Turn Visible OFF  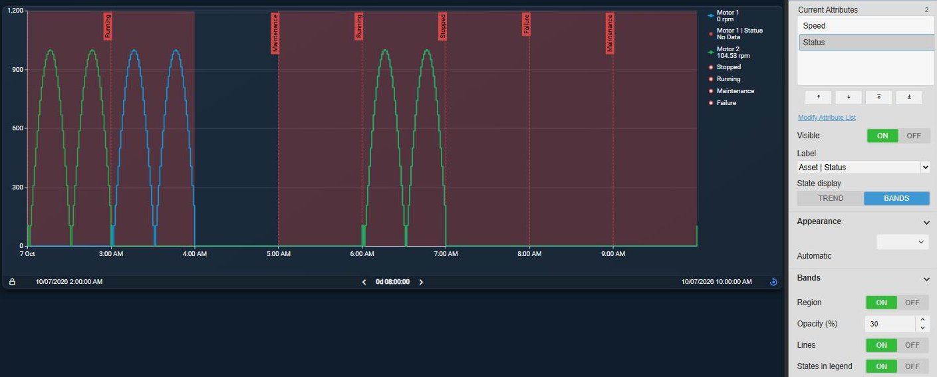point(914,136)
